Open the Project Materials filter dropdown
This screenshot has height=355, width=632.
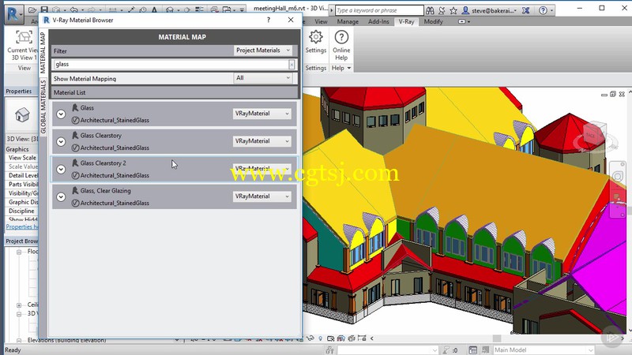[x=263, y=50]
